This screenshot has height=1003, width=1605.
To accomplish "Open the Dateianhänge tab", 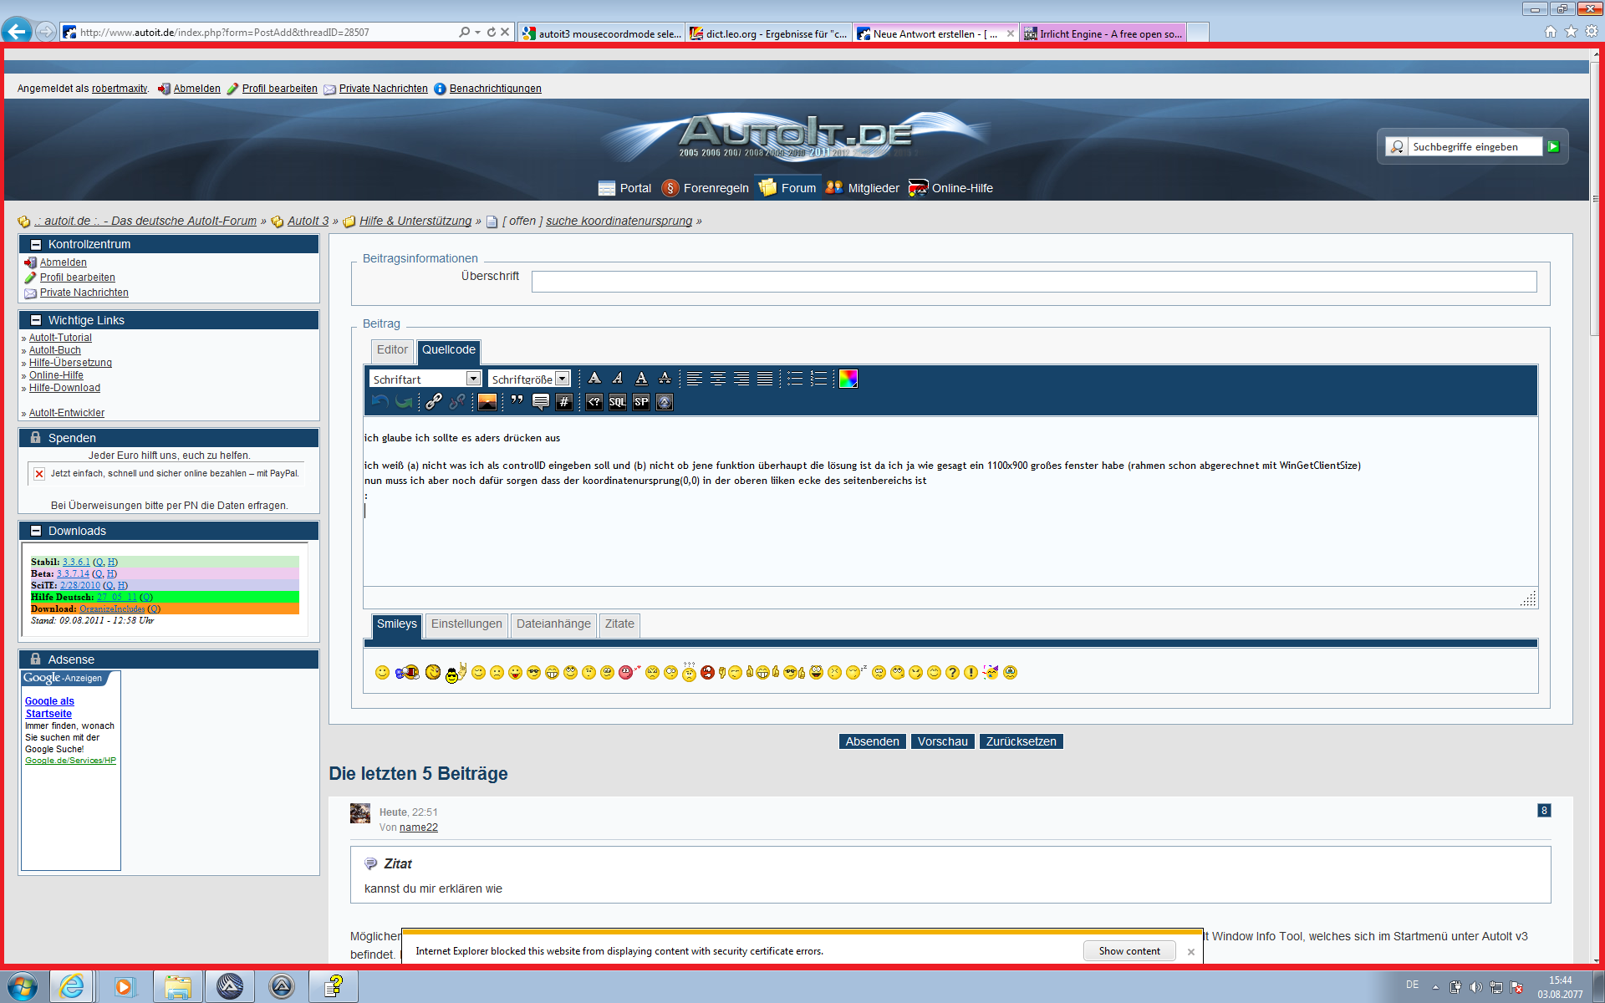I will tap(553, 624).
